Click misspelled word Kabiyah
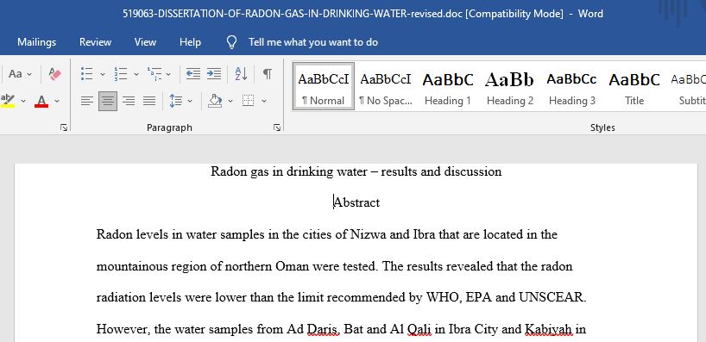This screenshot has height=342, width=706. (548, 329)
